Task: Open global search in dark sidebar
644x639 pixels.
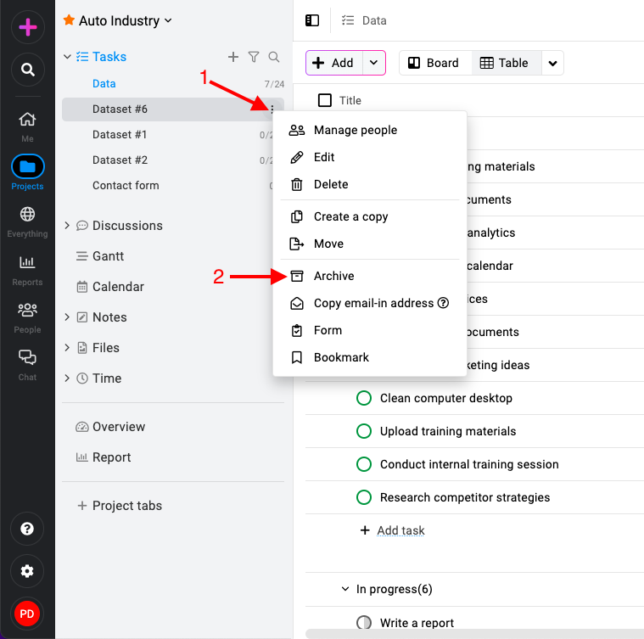Action: click(27, 70)
